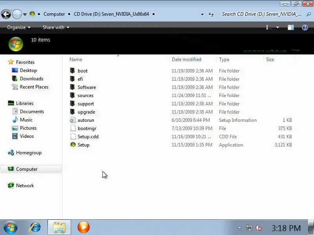Select the CD Drive (D:) breadcrumb segment
The height and width of the screenshot is (235, 314).
111,14
